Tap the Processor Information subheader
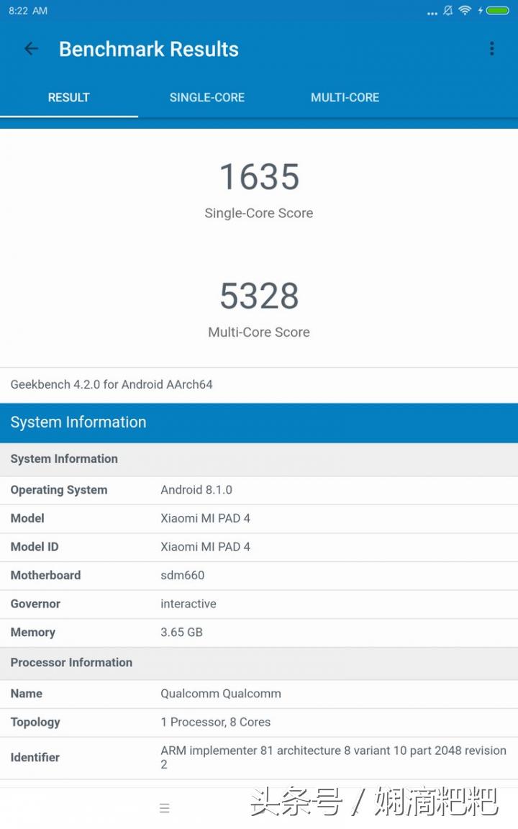This screenshot has height=829, width=518. 259,663
